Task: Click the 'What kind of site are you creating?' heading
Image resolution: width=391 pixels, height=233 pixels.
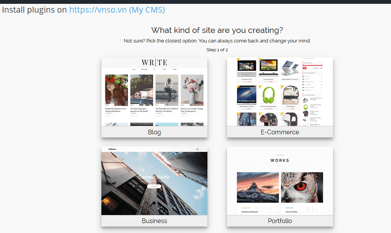Action: click(217, 30)
